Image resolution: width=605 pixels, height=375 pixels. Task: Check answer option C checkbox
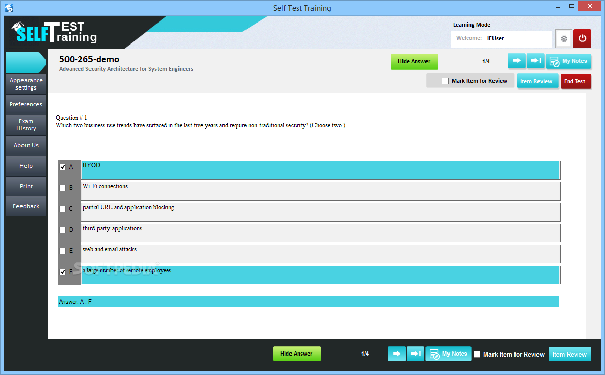coord(62,209)
